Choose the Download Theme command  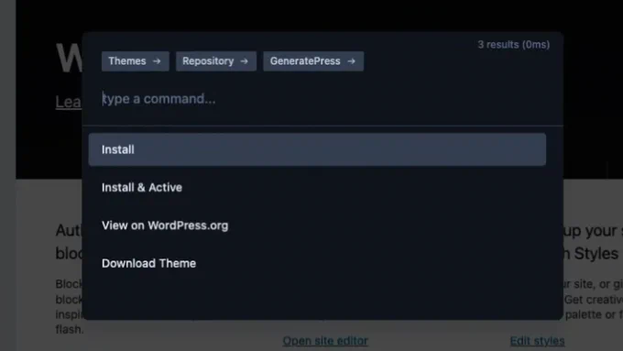[x=317, y=263]
